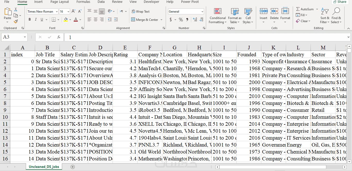Apply the yellow fill color bucket

tap(66, 20)
